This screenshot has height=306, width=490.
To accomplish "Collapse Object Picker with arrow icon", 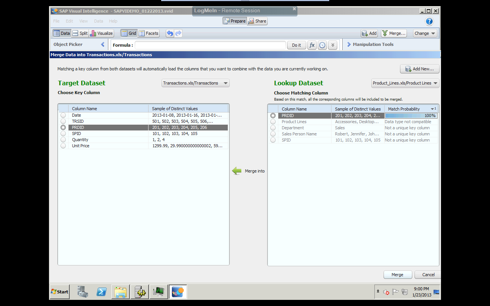I will point(103,44).
